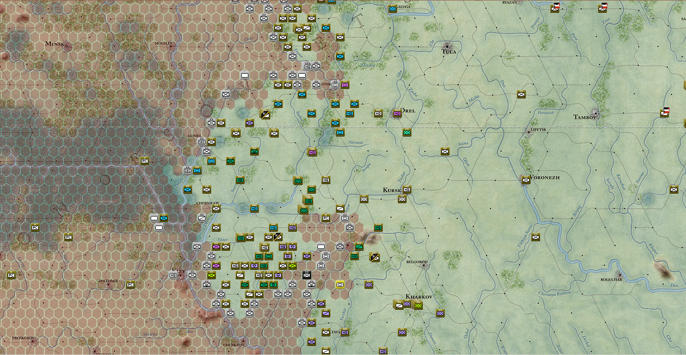The image size is (686, 355).
Task: Select the grey HQ counter at Kiev
Action: click(x=173, y=275)
